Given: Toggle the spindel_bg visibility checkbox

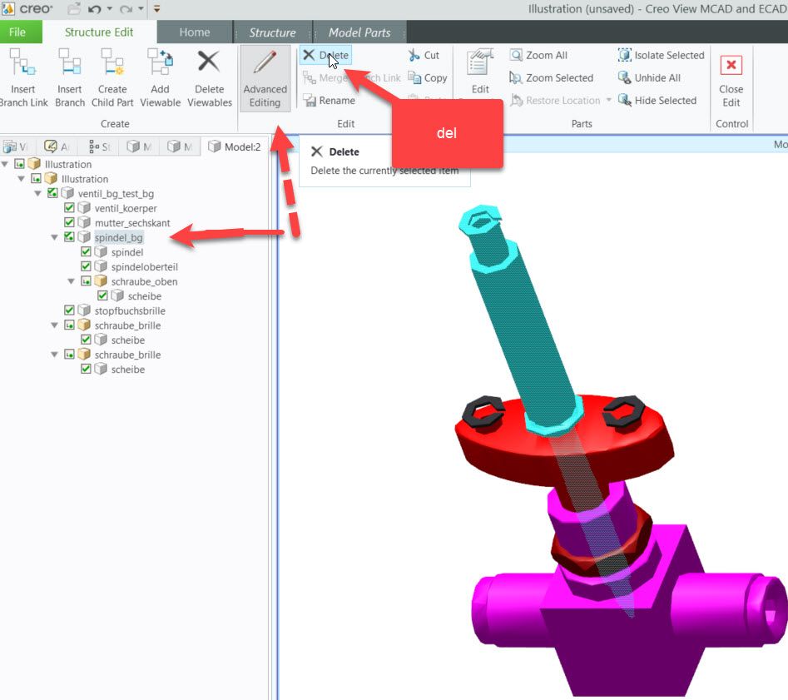Looking at the screenshot, I should (69, 237).
